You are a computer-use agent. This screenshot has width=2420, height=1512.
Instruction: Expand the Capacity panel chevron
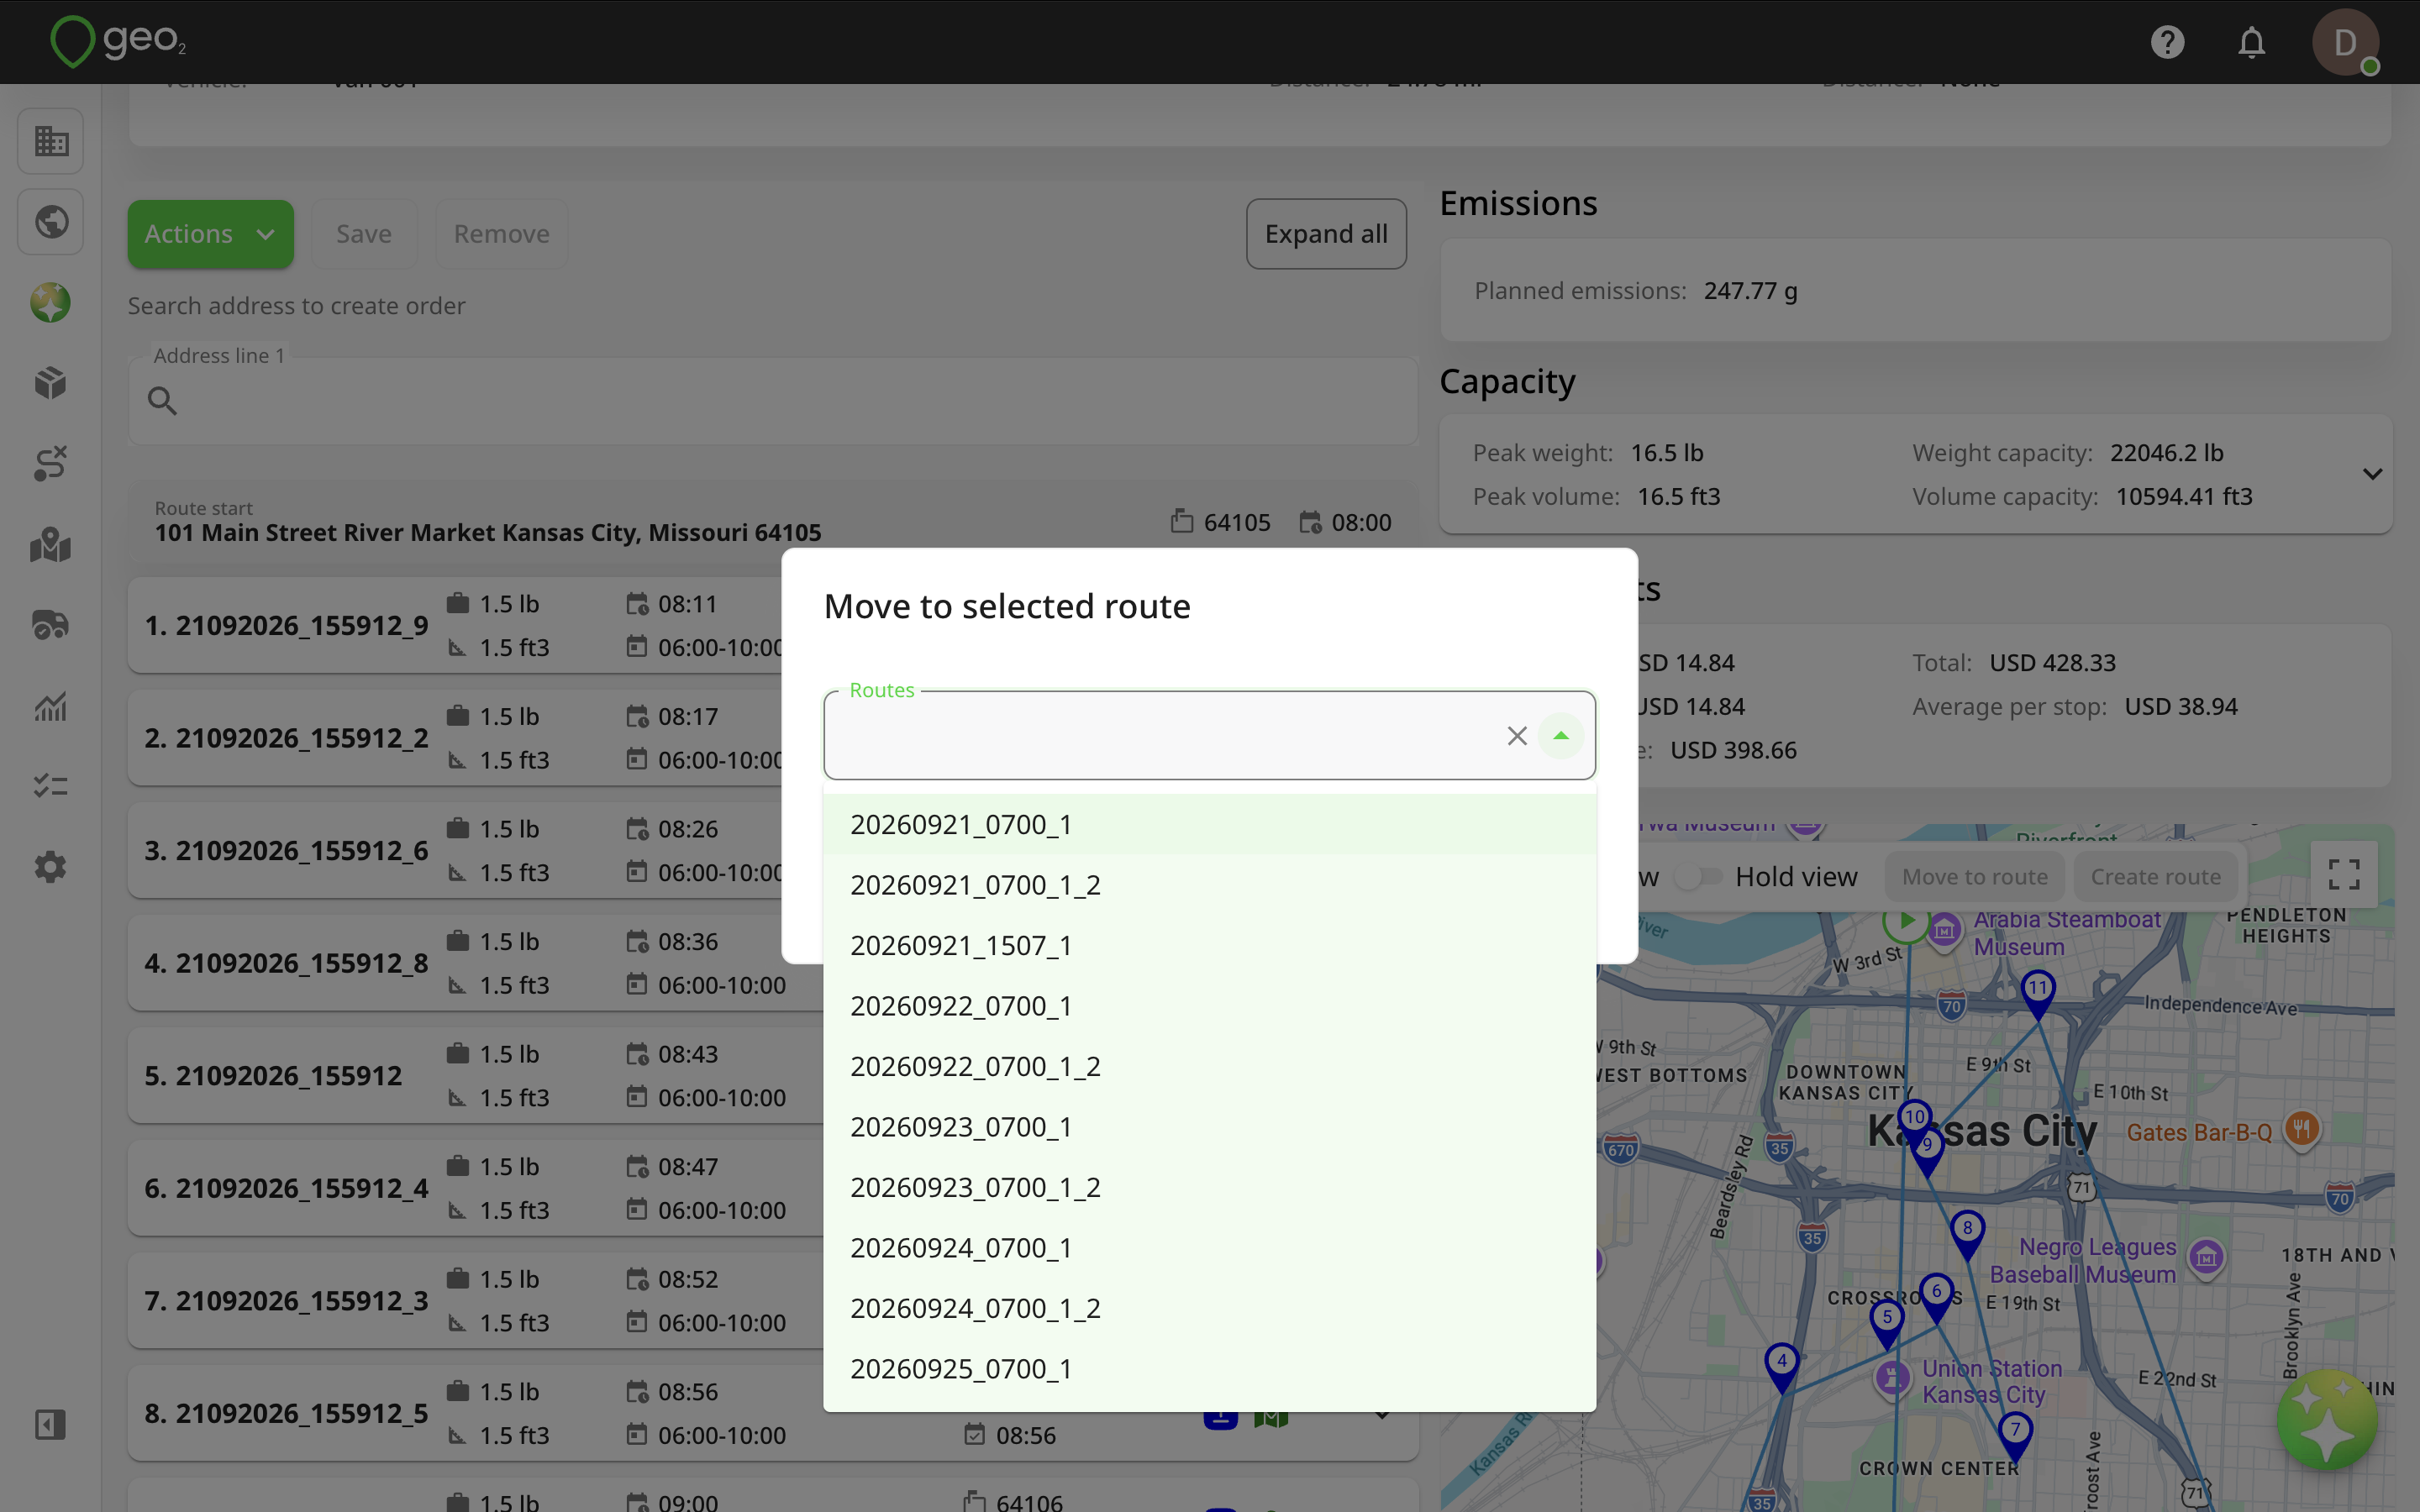(2372, 474)
